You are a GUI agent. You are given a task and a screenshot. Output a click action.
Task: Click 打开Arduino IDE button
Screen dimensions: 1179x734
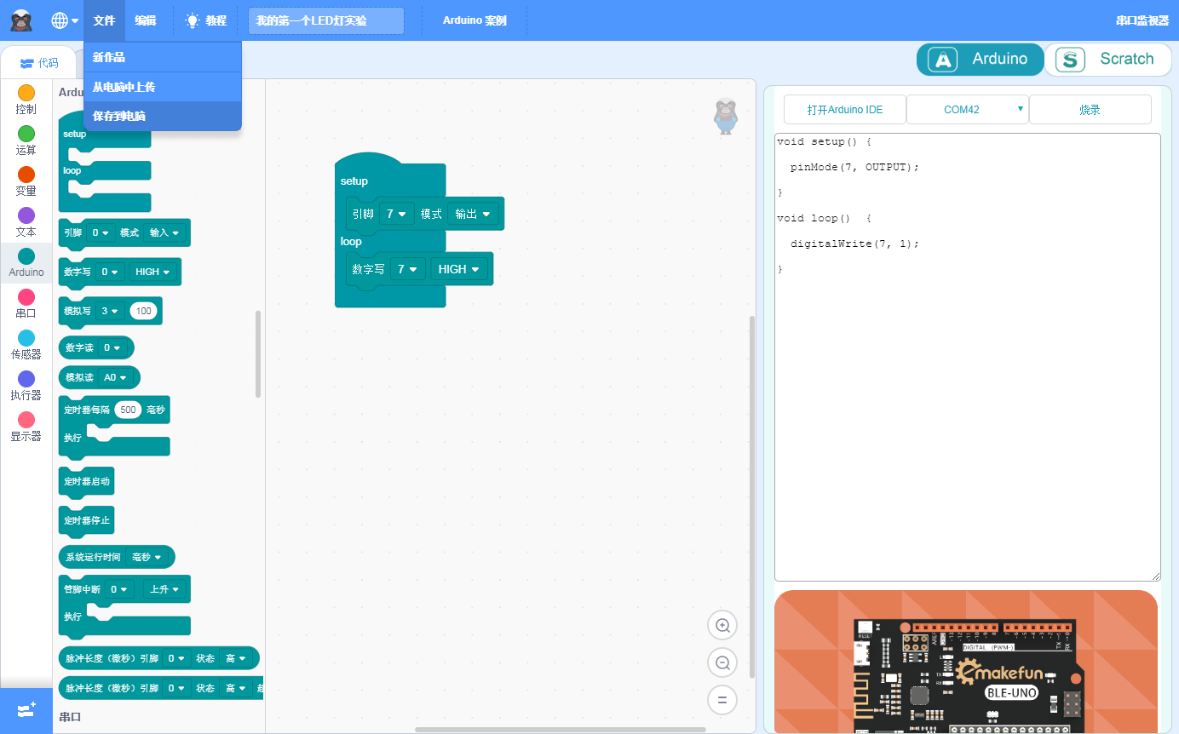pos(845,110)
